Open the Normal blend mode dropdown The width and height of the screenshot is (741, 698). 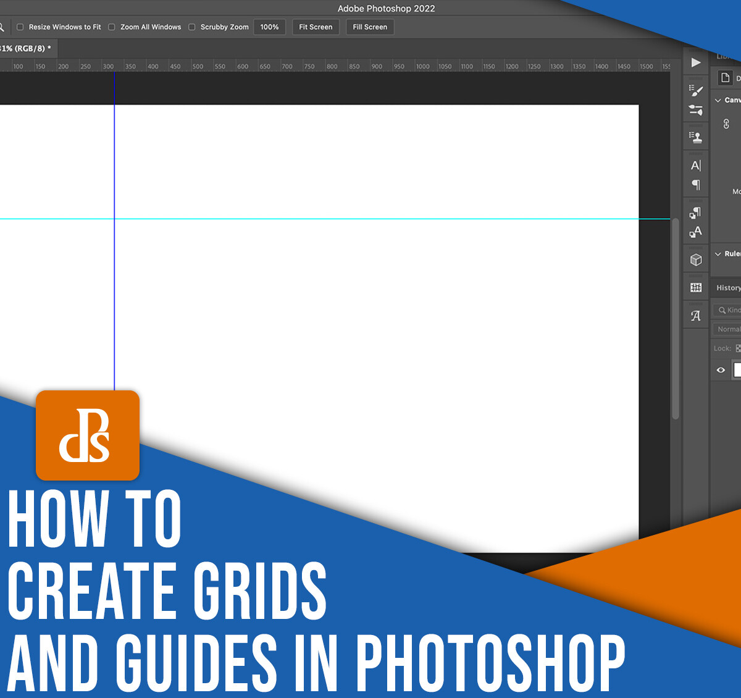point(729,329)
